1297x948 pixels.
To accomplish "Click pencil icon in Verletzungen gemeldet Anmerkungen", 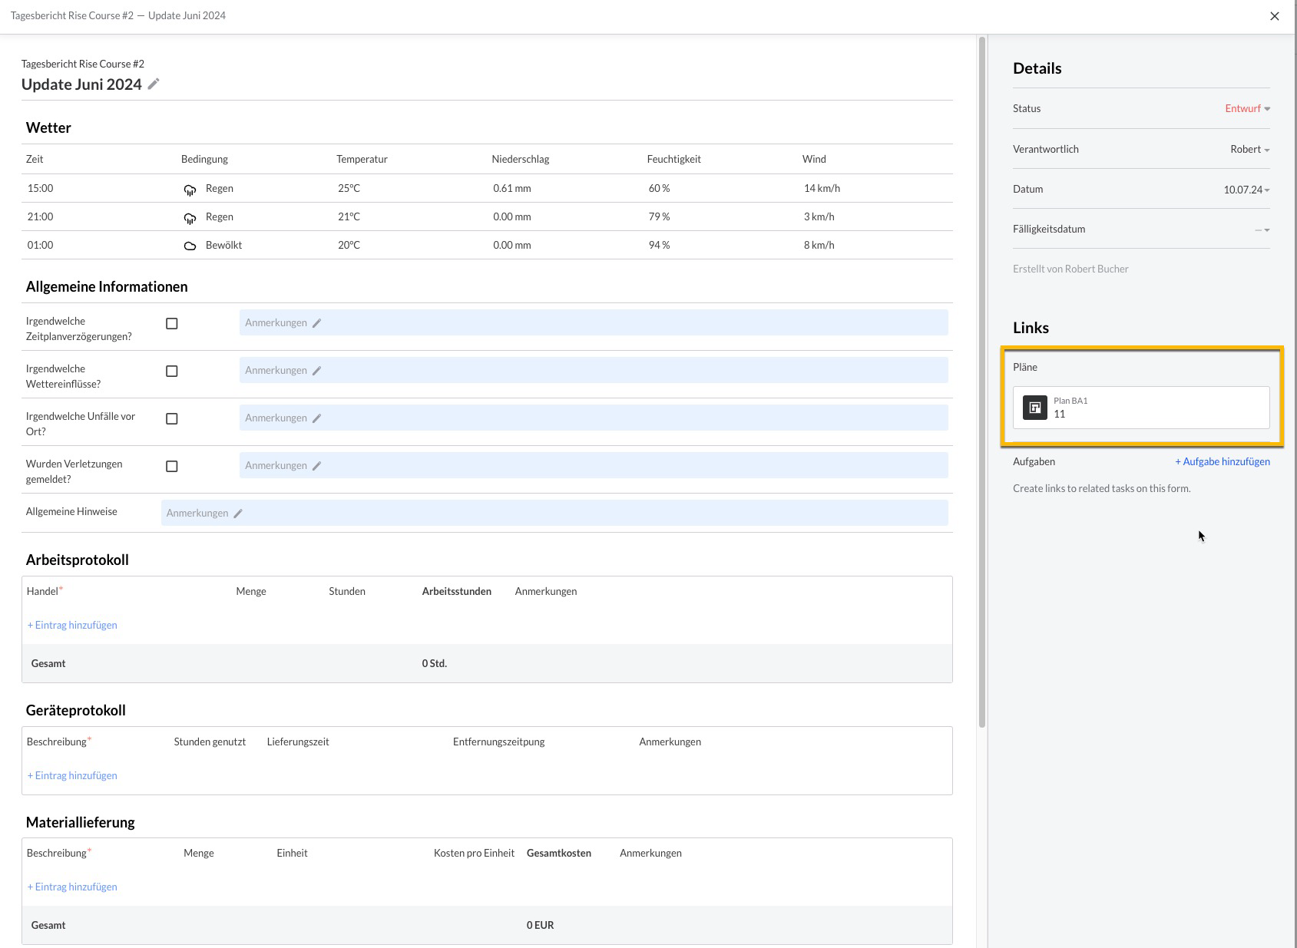I will (316, 466).
